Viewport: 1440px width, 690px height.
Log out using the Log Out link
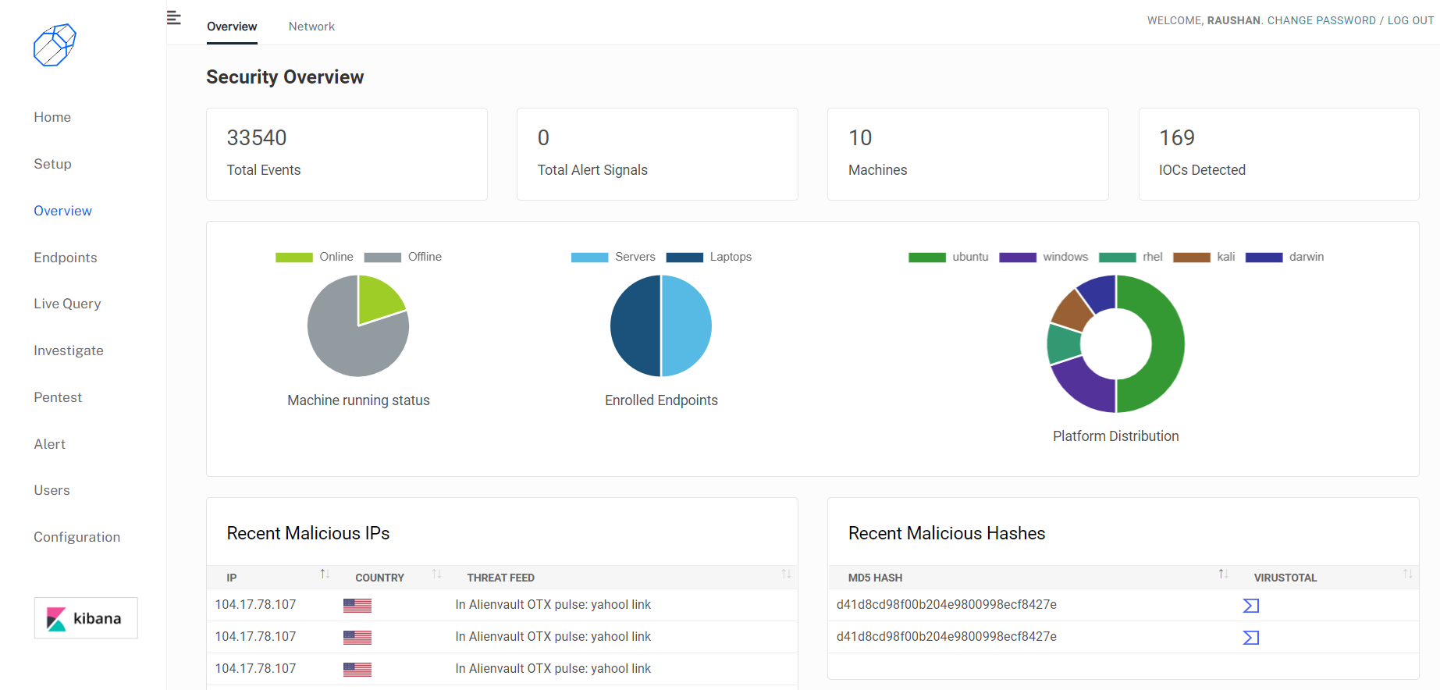(x=1410, y=20)
